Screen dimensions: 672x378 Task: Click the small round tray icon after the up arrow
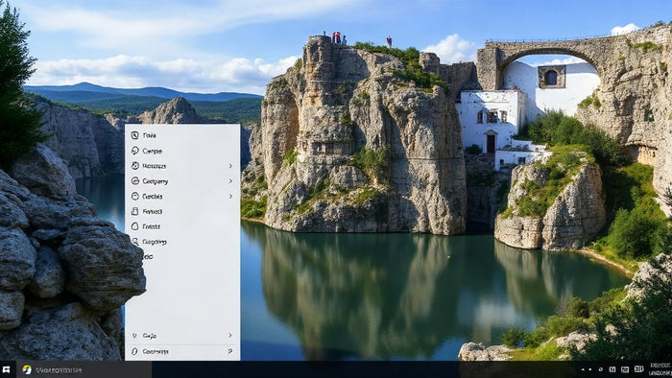pyautogui.click(x=600, y=369)
